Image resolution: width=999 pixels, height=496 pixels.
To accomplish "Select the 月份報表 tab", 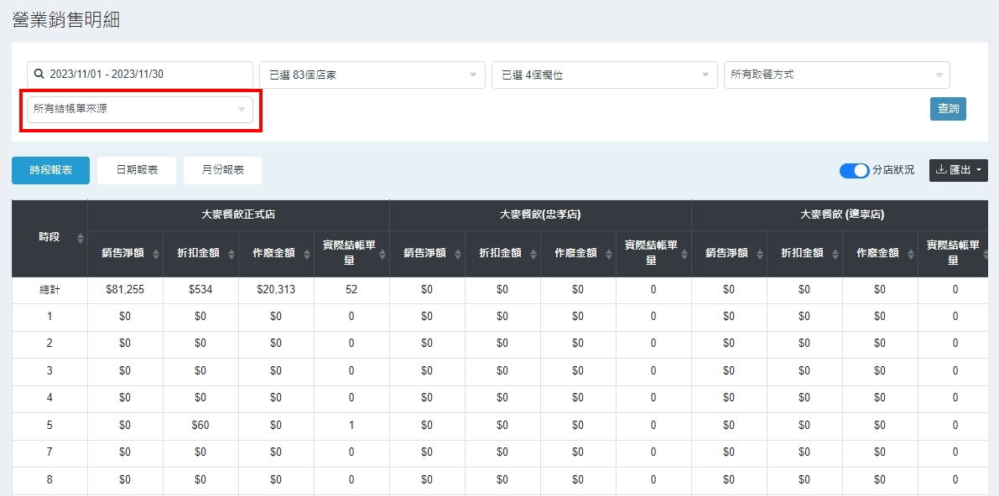I will (222, 170).
